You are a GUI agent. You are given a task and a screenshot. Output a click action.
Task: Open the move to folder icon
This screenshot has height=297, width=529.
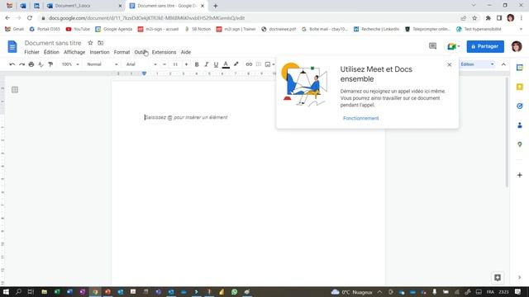coord(101,43)
